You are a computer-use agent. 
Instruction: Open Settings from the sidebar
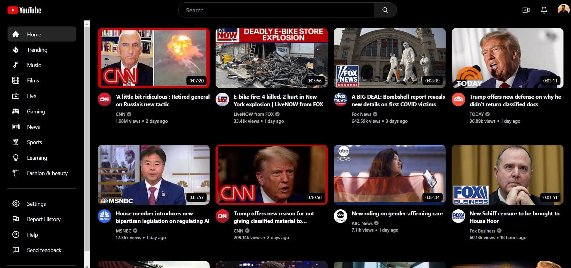tap(36, 204)
